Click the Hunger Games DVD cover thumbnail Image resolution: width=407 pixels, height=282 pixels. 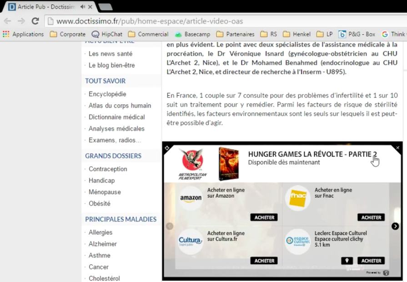click(x=229, y=164)
